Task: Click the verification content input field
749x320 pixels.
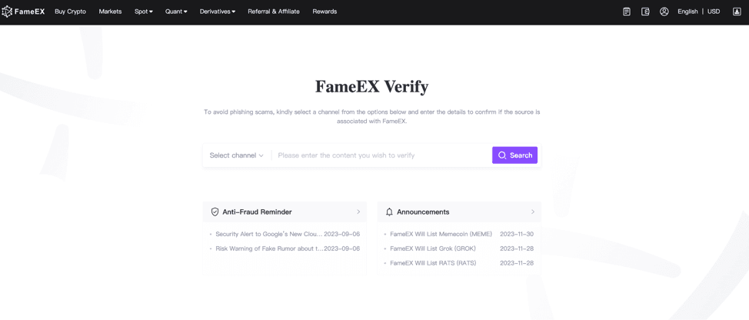Action: click(381, 155)
